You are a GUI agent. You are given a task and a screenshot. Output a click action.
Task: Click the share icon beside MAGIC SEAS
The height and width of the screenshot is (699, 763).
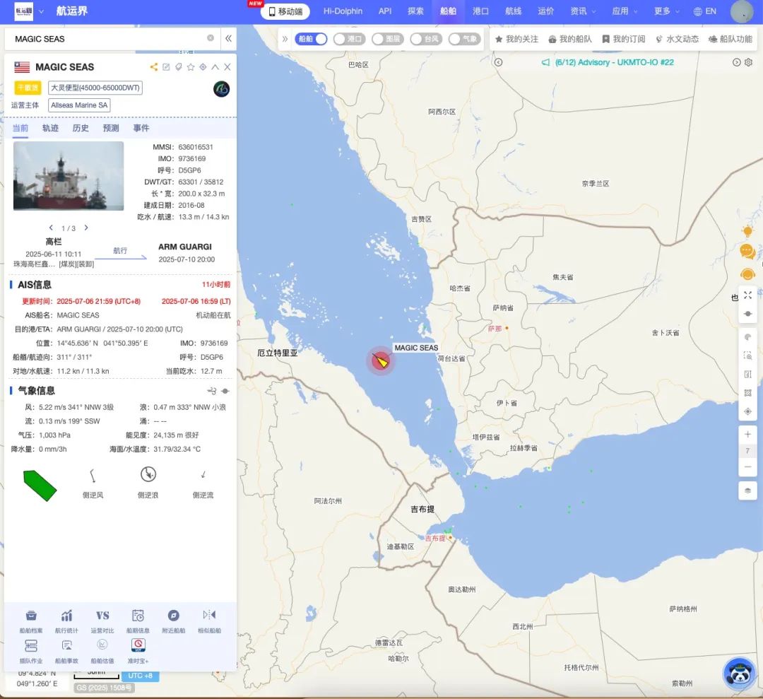[154, 67]
